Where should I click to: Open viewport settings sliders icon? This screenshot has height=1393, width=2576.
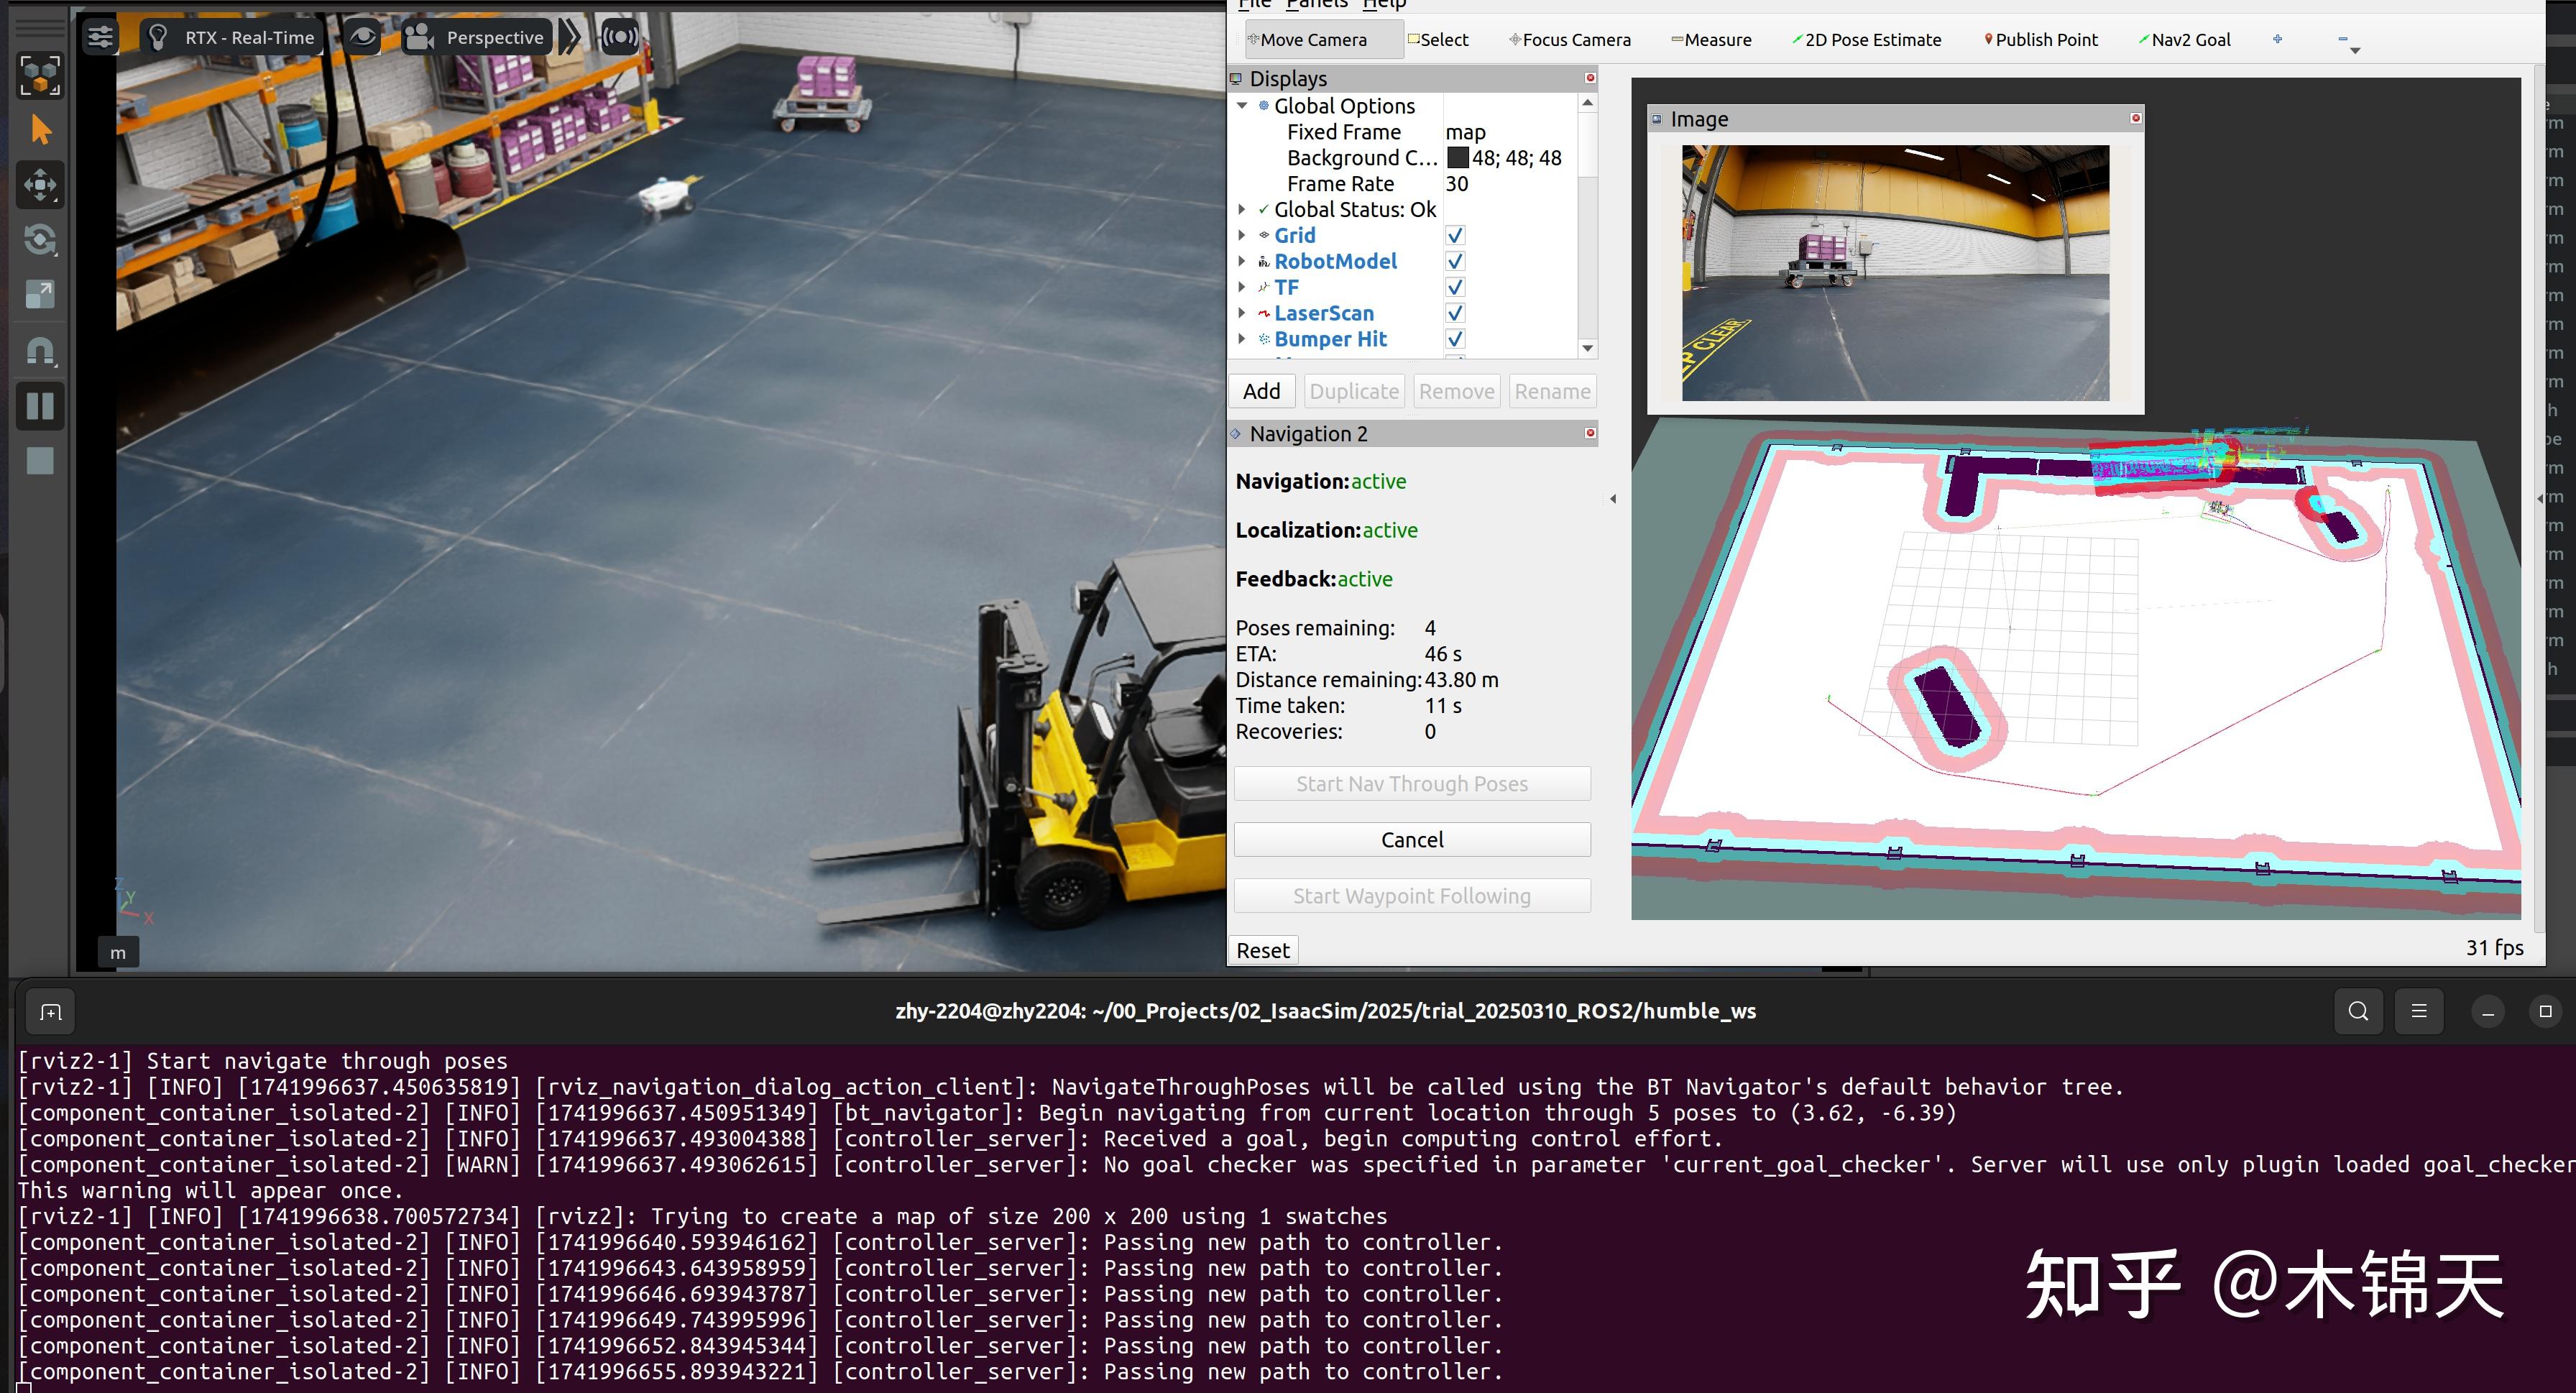[x=100, y=38]
